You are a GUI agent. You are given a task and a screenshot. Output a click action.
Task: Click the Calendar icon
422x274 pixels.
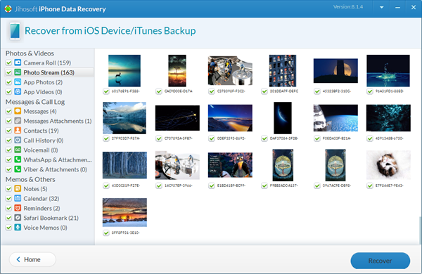[x=18, y=198]
